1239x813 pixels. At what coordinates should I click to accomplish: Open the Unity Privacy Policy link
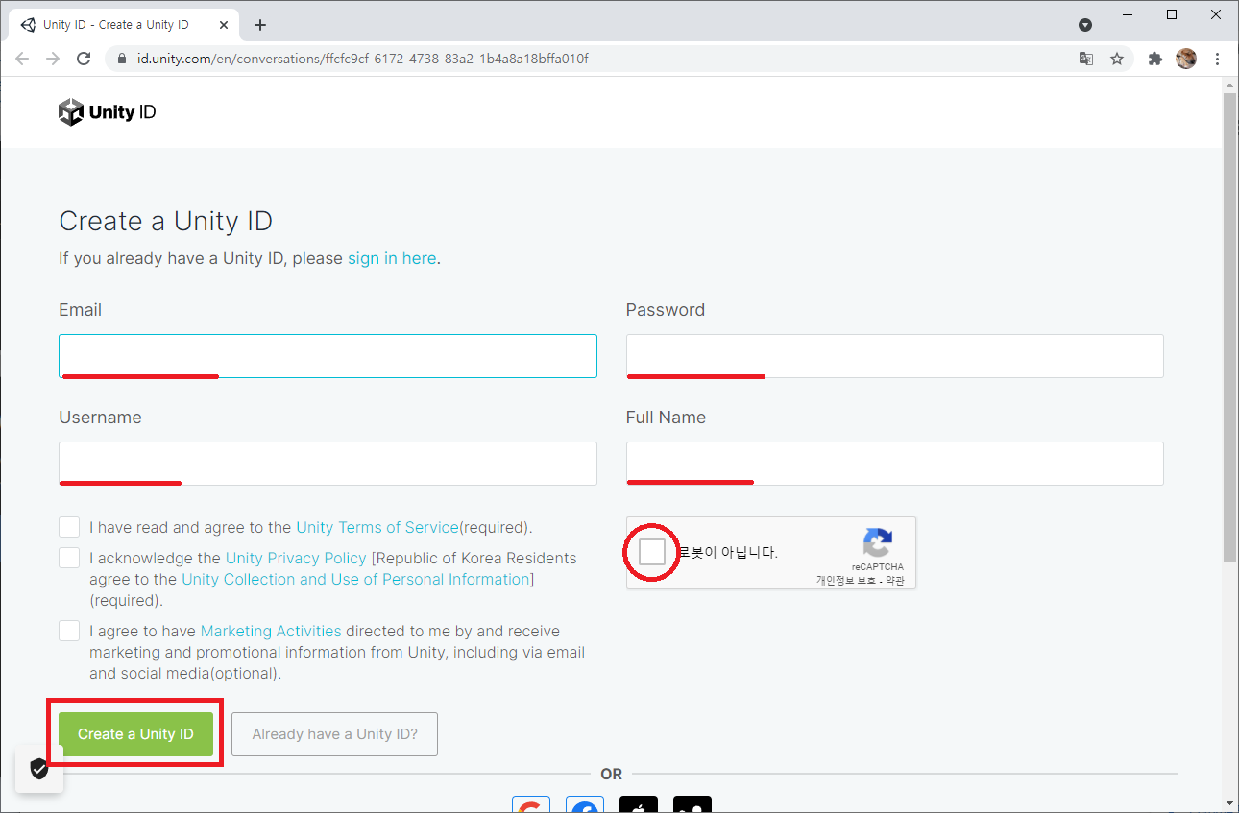pyautogui.click(x=296, y=558)
